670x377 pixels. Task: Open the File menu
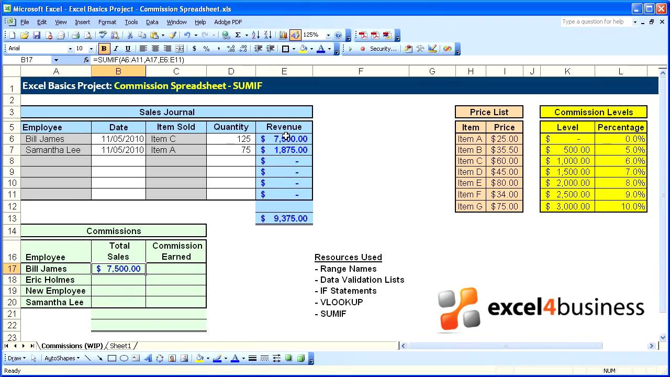25,22
